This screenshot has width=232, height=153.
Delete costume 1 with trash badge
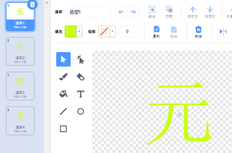tap(32, 5)
